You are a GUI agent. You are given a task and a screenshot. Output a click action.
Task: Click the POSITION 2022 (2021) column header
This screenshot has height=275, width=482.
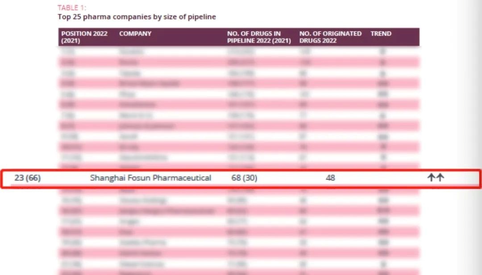click(x=84, y=37)
